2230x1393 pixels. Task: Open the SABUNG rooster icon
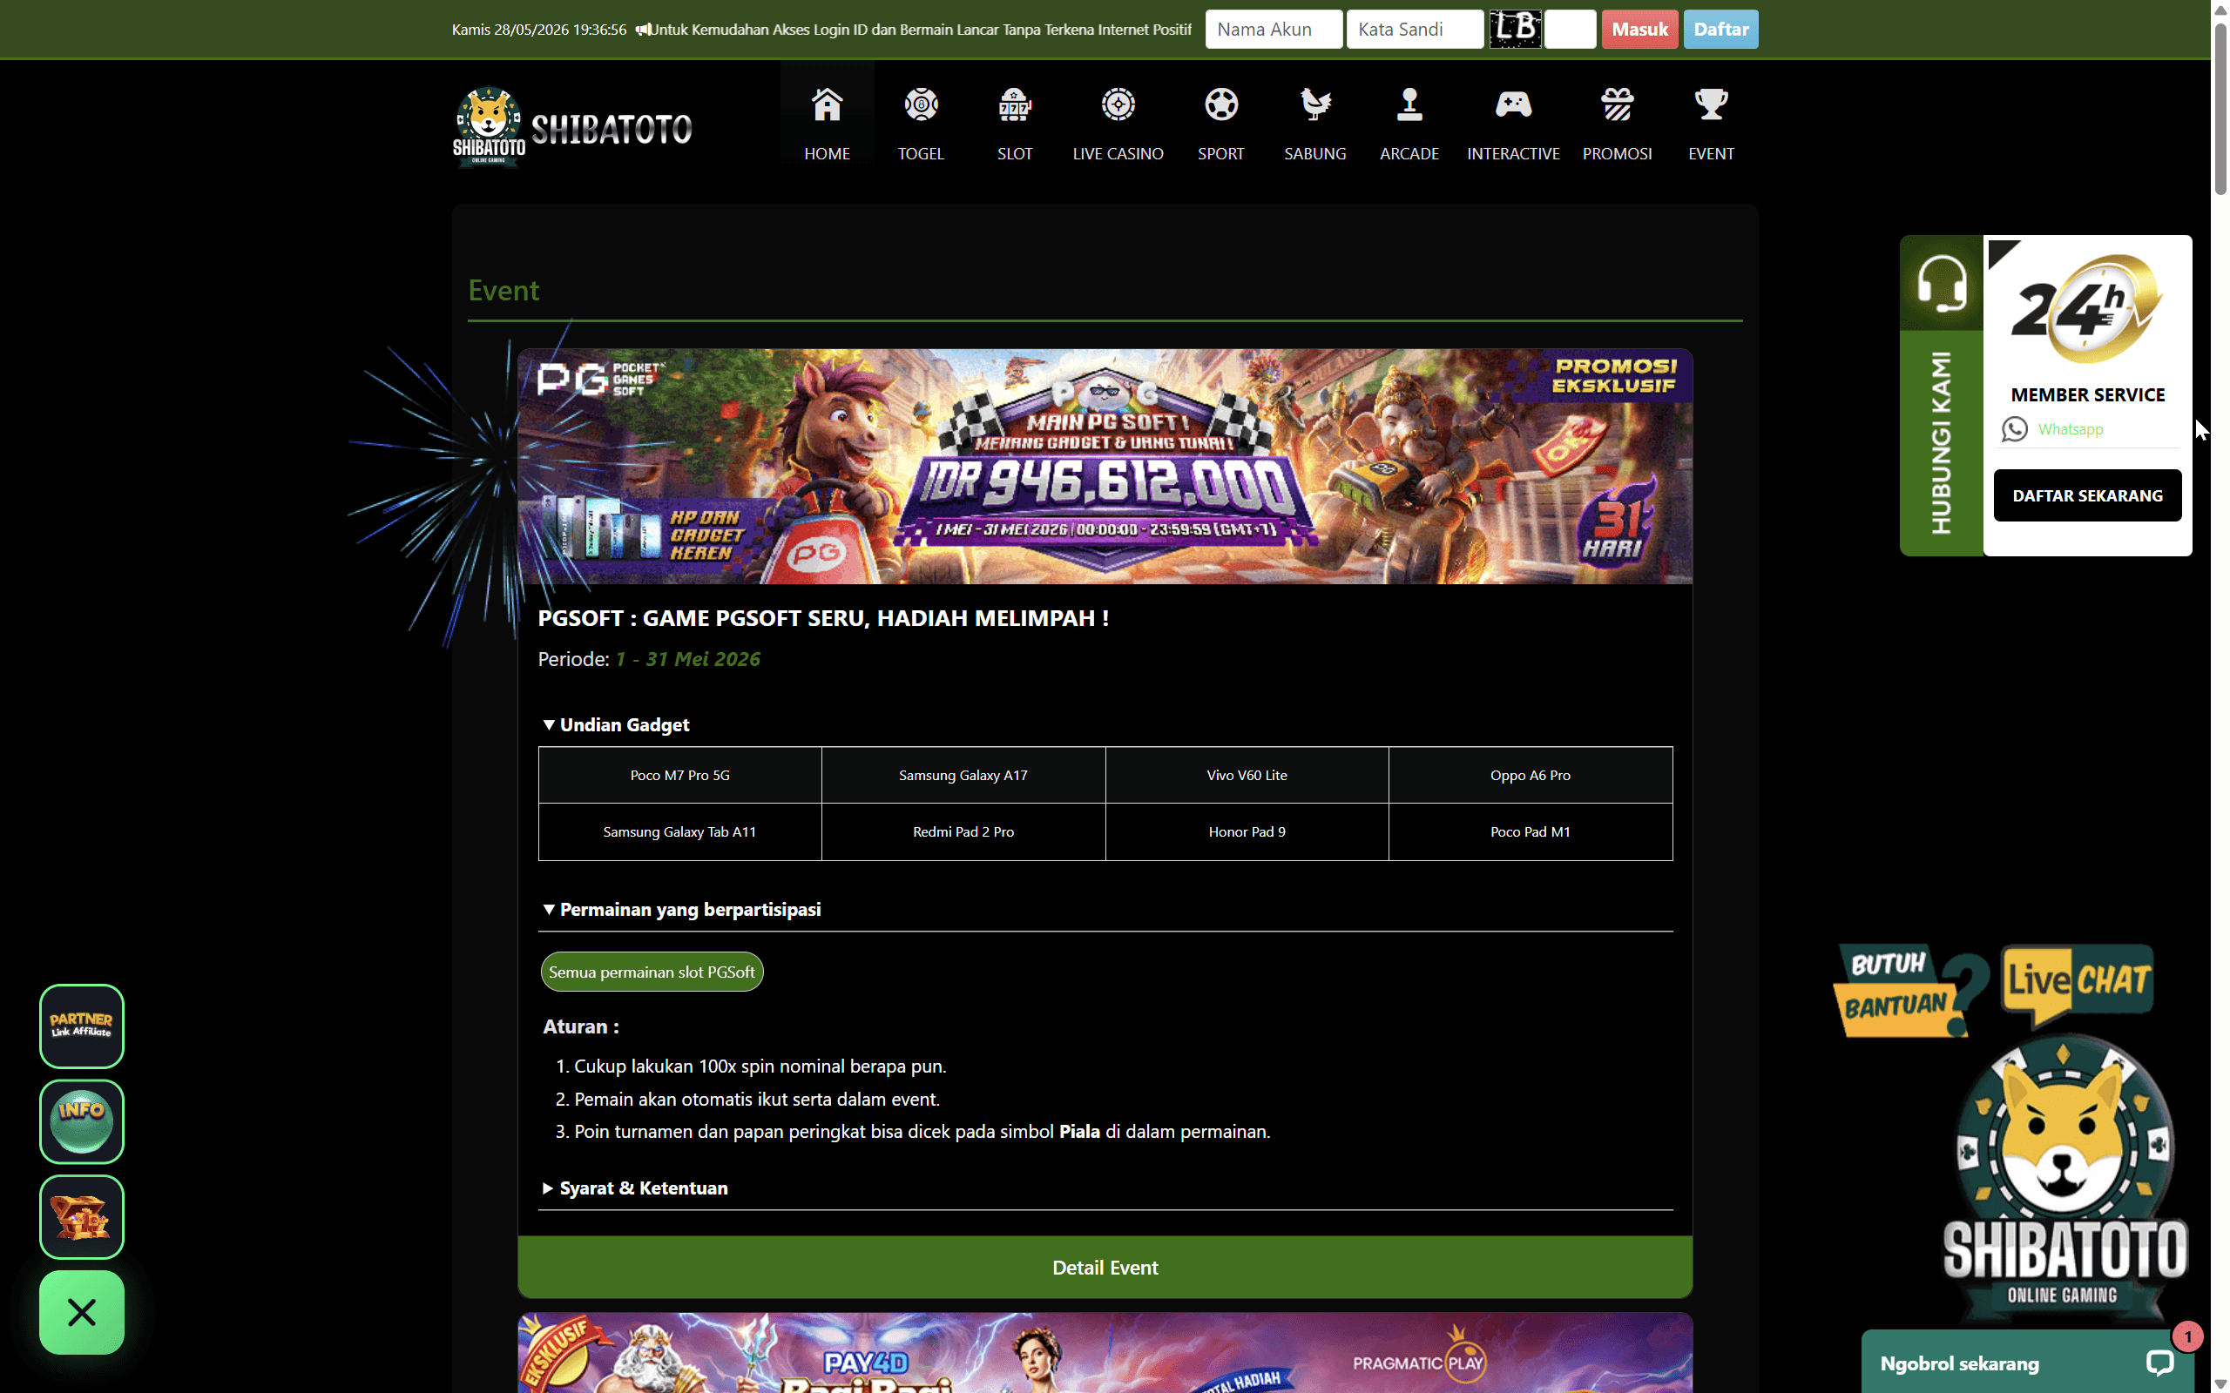pos(1315,105)
